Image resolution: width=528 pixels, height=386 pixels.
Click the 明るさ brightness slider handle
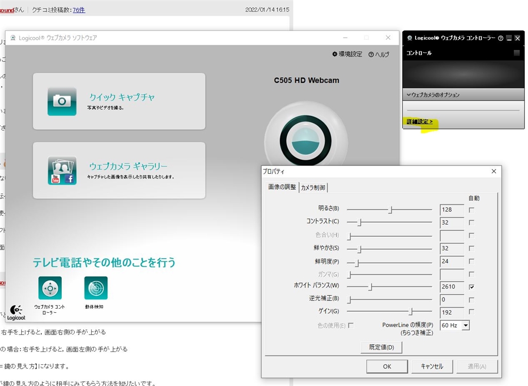[390, 210]
